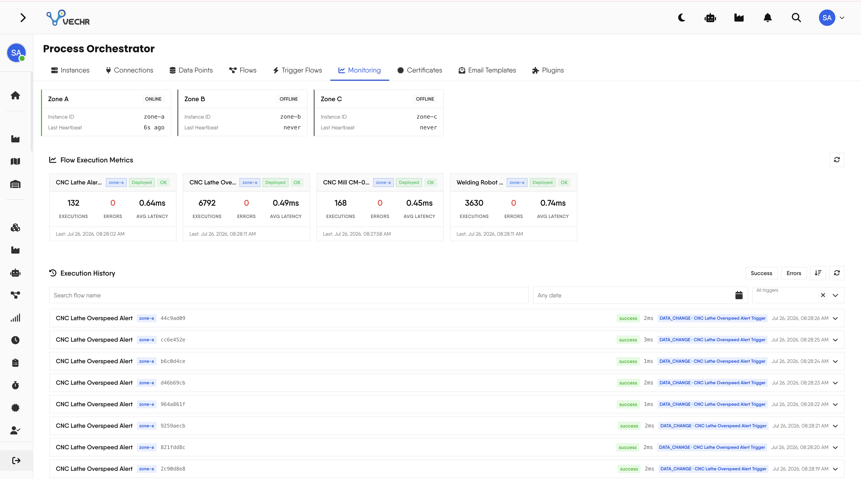Open the CNC Mill CM-0... metrics card

pos(380,207)
